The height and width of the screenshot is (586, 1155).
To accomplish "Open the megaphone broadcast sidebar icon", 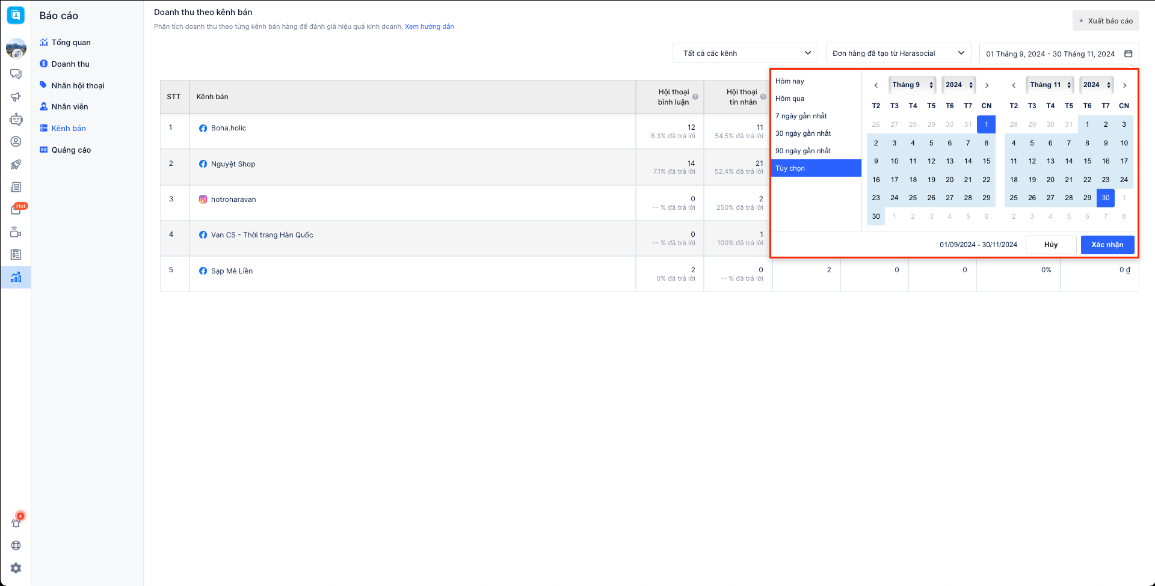I will point(16,97).
